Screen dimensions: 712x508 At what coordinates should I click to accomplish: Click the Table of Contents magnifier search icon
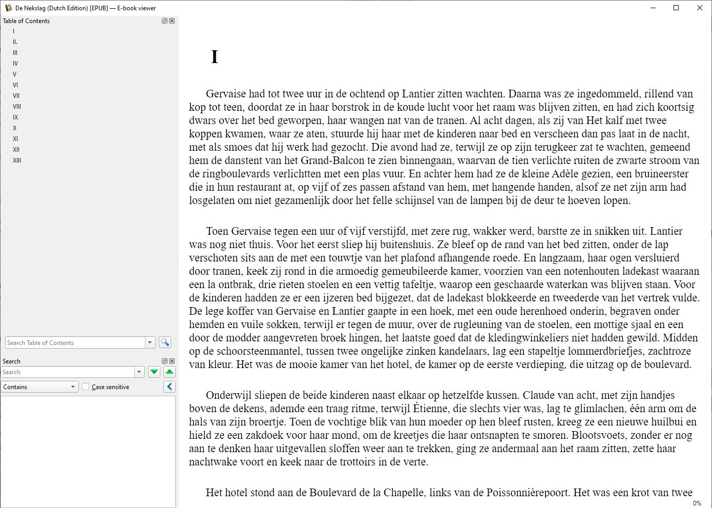tap(165, 342)
